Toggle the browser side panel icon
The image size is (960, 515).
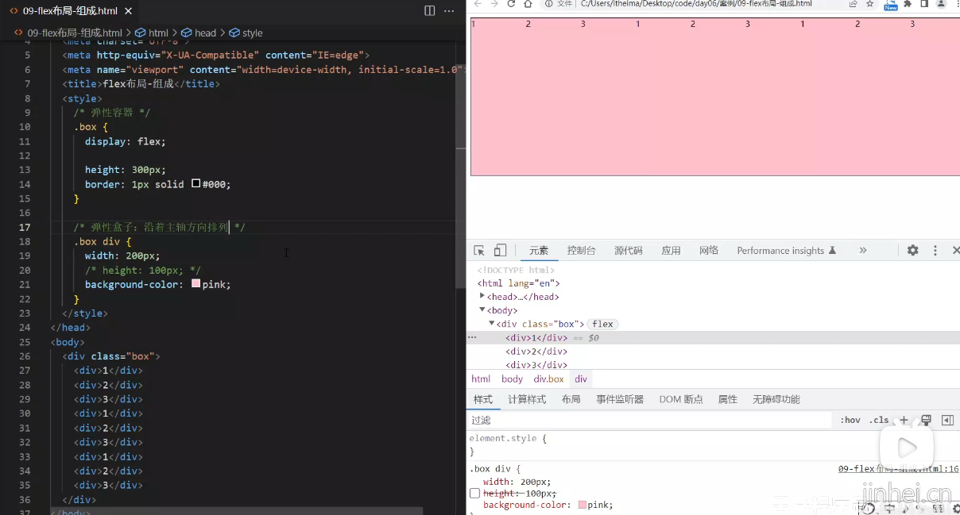click(924, 4)
